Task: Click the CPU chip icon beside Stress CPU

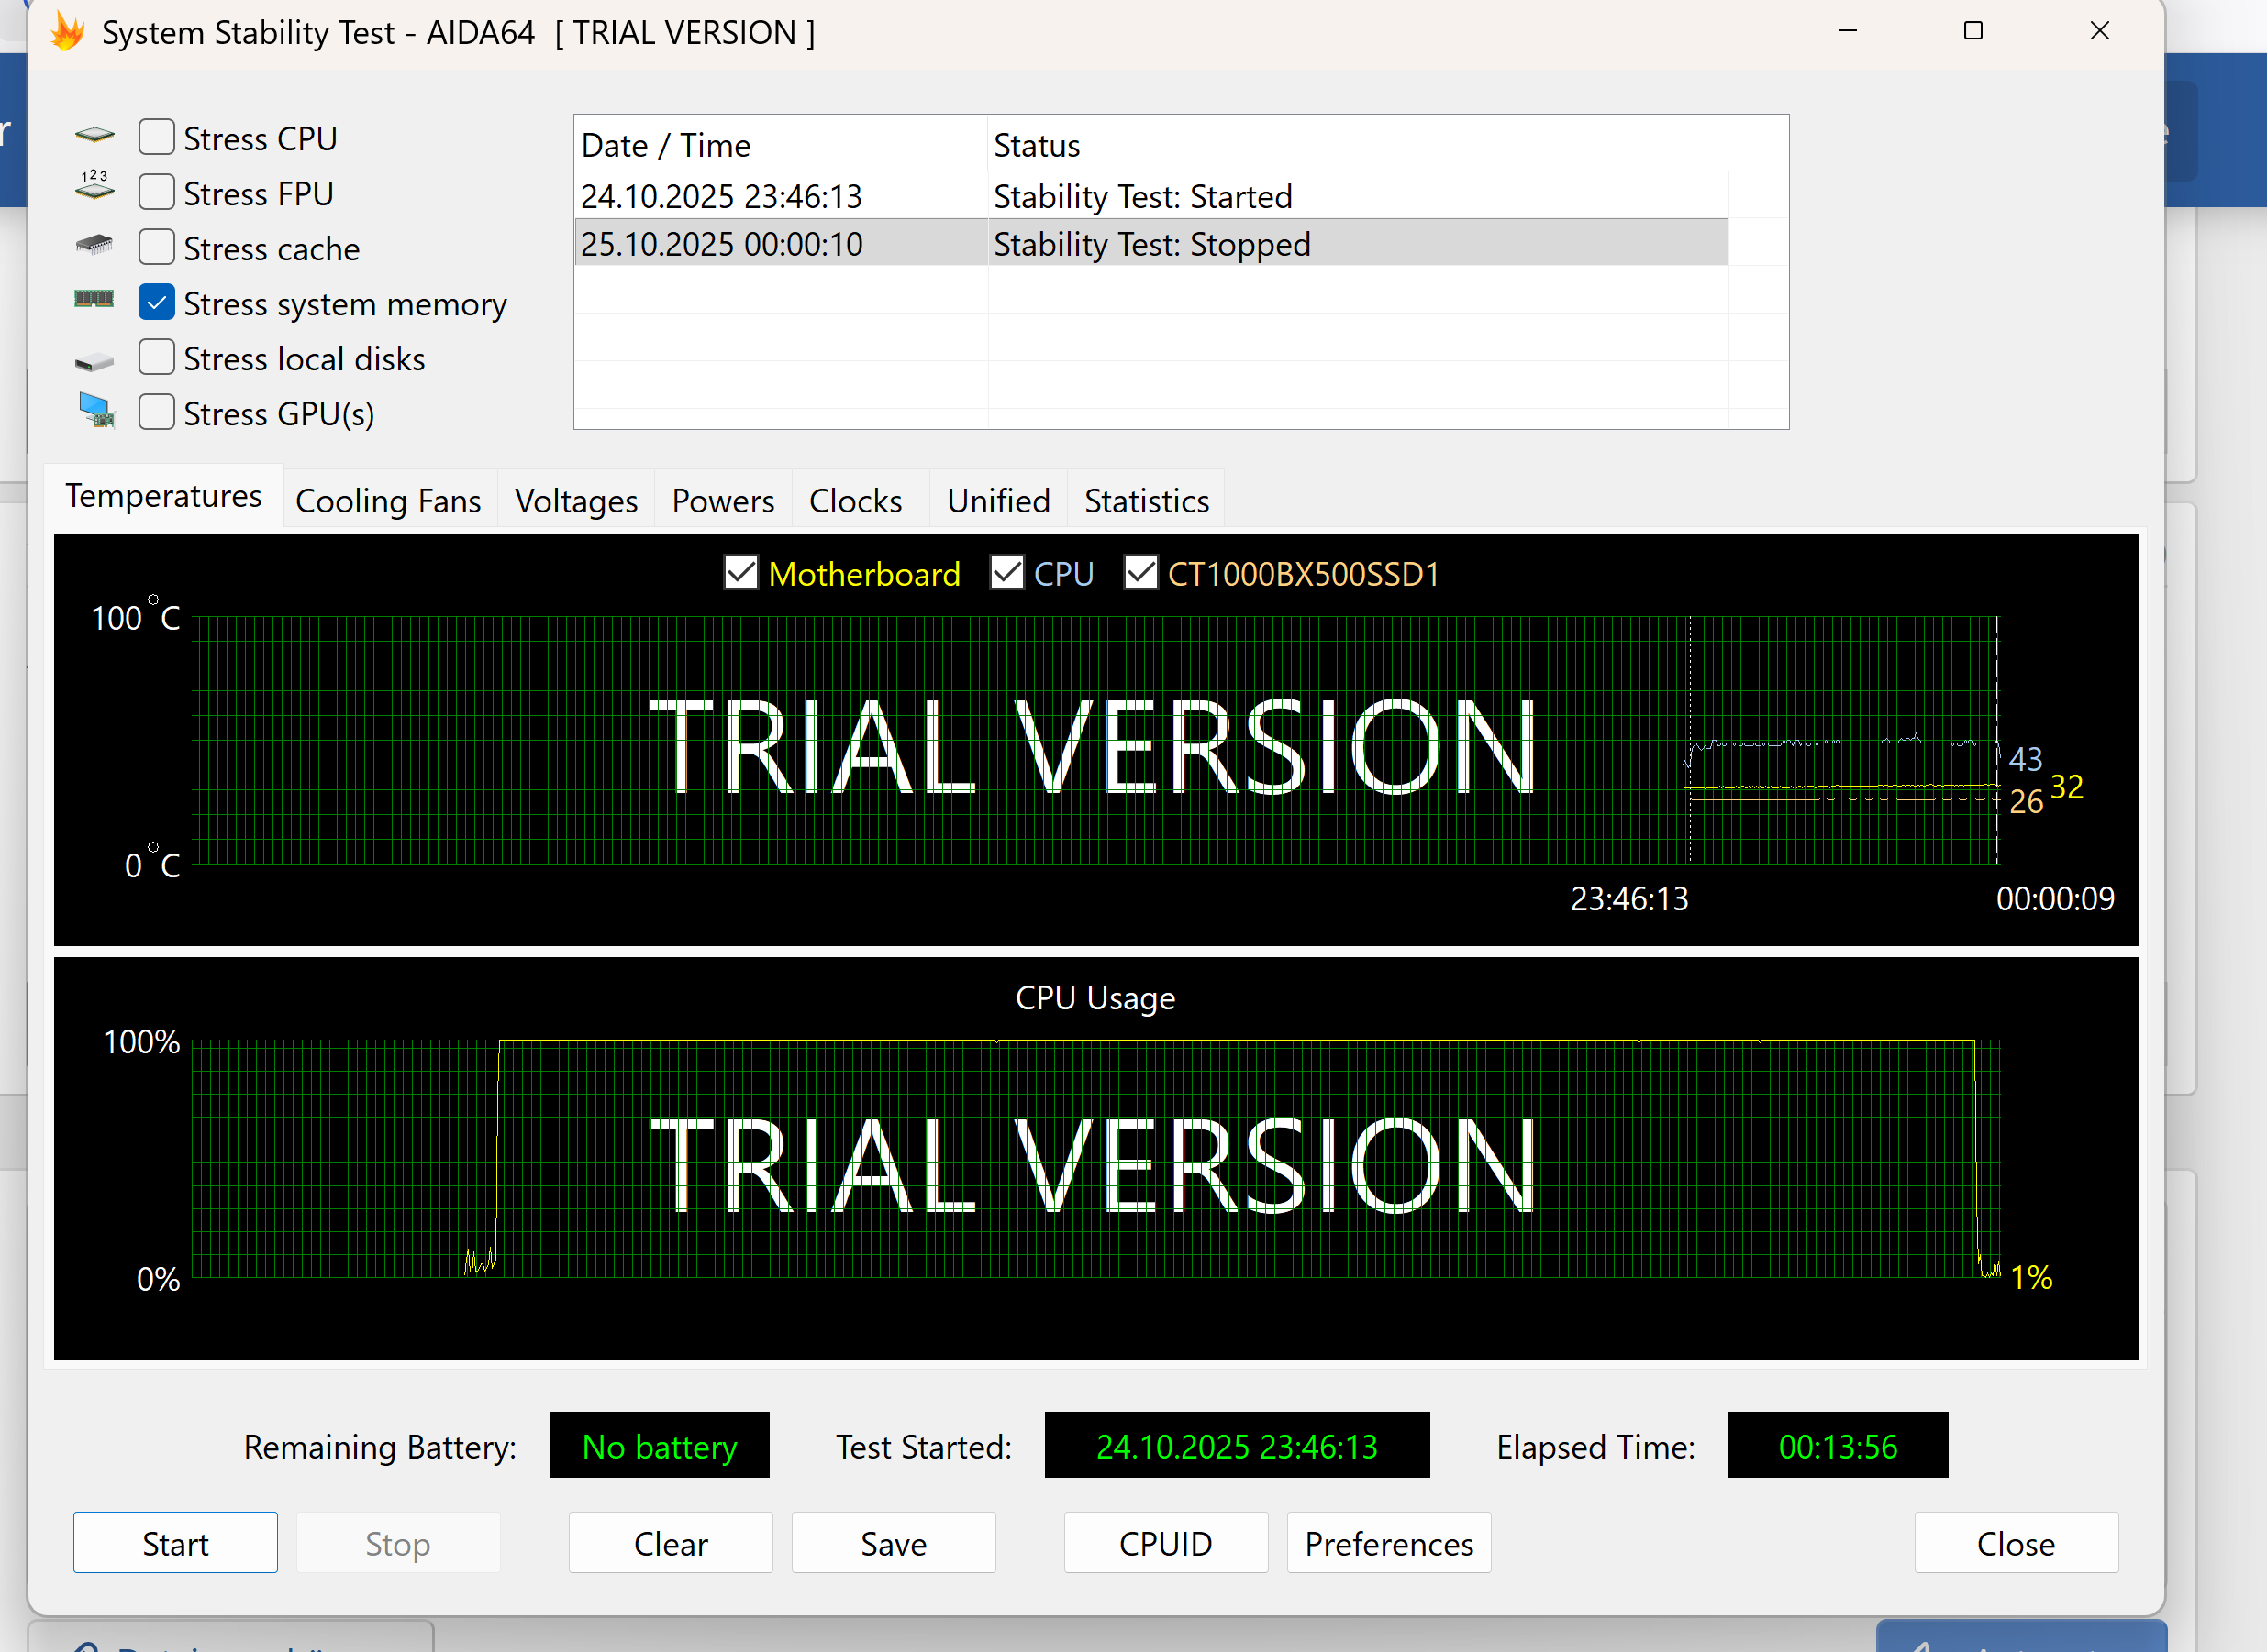Action: pos(95,135)
